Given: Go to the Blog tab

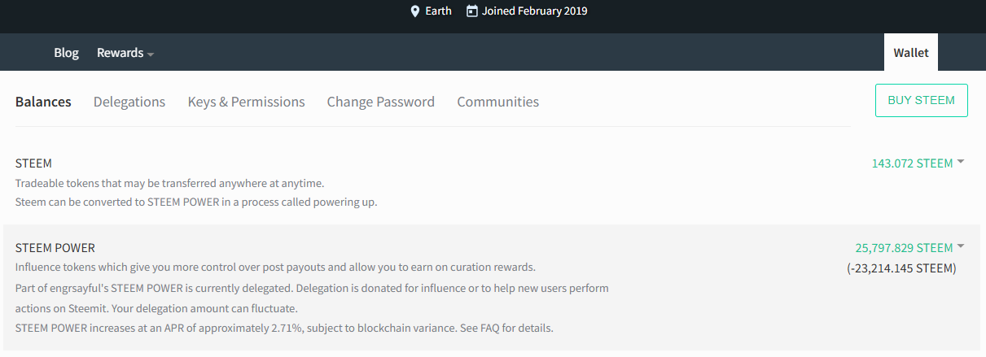Looking at the screenshot, I should tap(66, 53).
